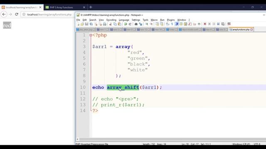
Task: Click the macro Playback icon
Action: [214, 24]
